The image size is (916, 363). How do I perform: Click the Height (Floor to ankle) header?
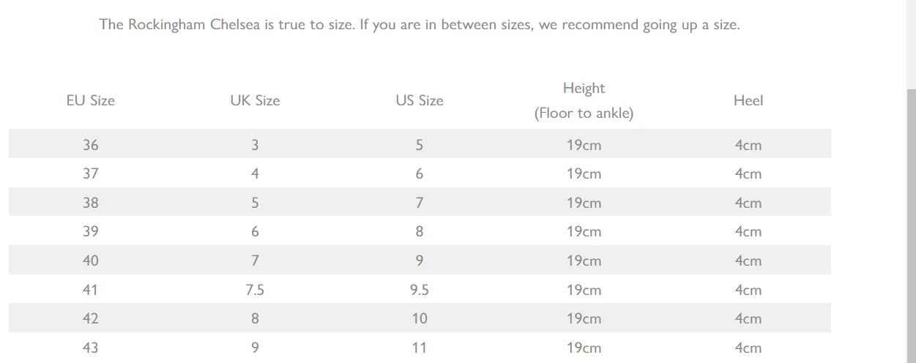coord(584,100)
